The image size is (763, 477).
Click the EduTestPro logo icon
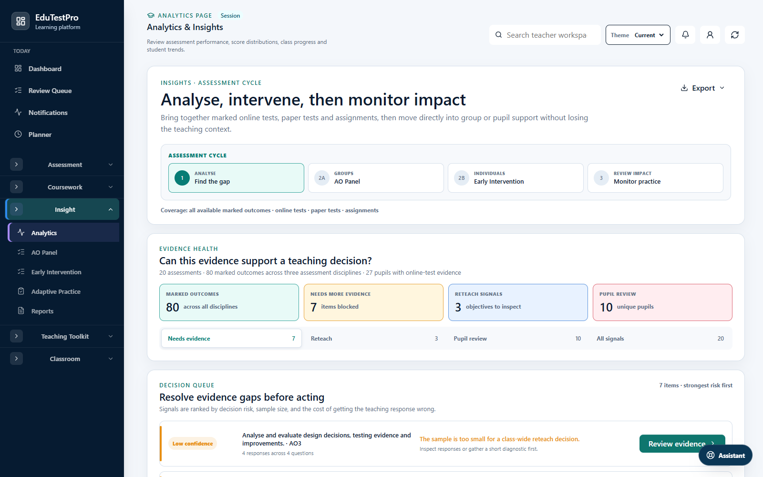[x=21, y=21]
